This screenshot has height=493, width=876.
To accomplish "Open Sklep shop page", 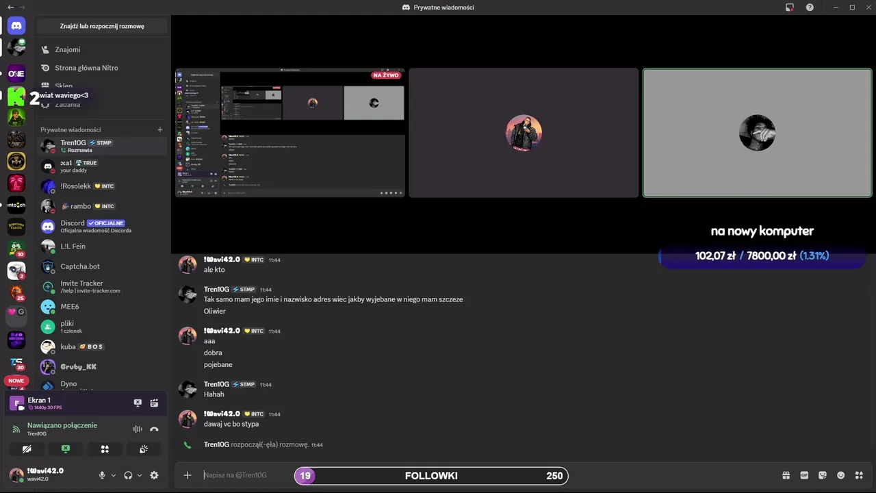I will [101, 86].
